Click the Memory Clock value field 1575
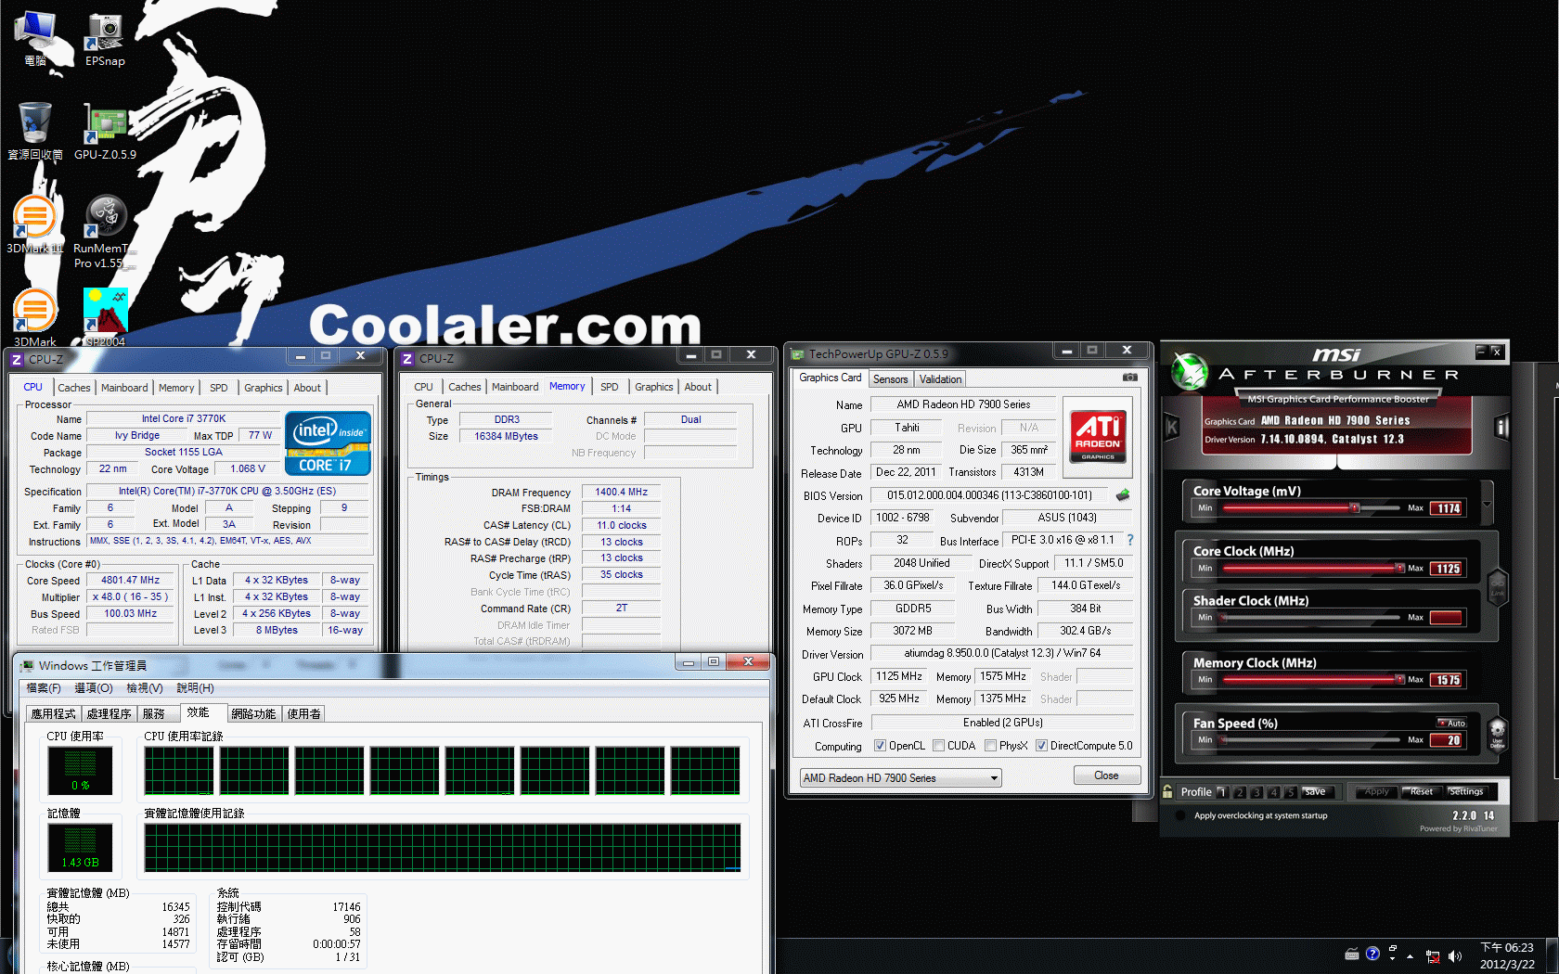 pyautogui.click(x=1447, y=680)
